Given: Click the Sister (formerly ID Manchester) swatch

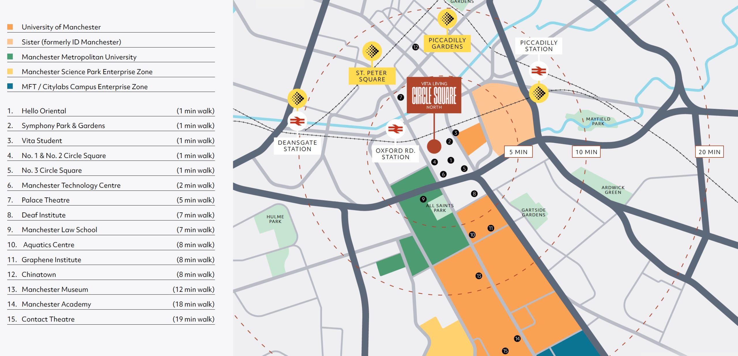Looking at the screenshot, I should pos(10,42).
